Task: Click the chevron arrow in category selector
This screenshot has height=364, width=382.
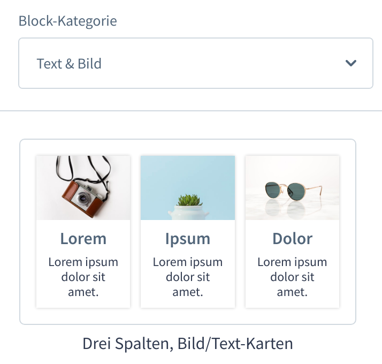Action: 351,63
